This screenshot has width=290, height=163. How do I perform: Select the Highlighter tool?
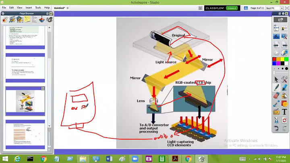click(x=284, y=88)
